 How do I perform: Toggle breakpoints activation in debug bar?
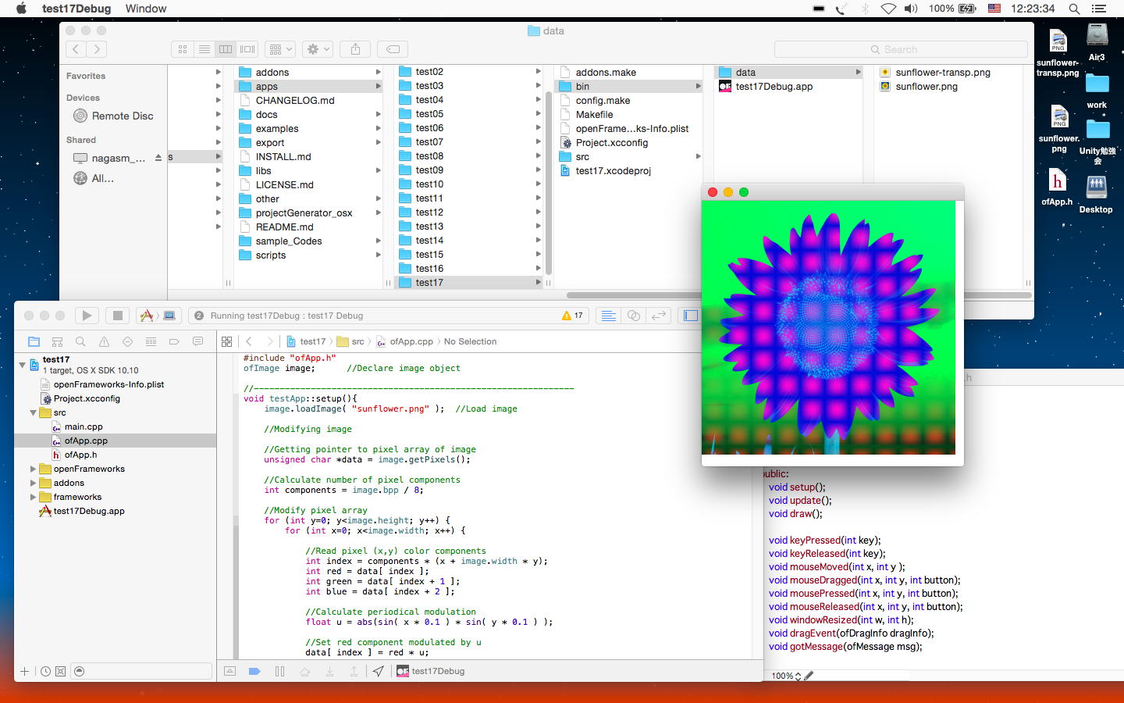254,671
